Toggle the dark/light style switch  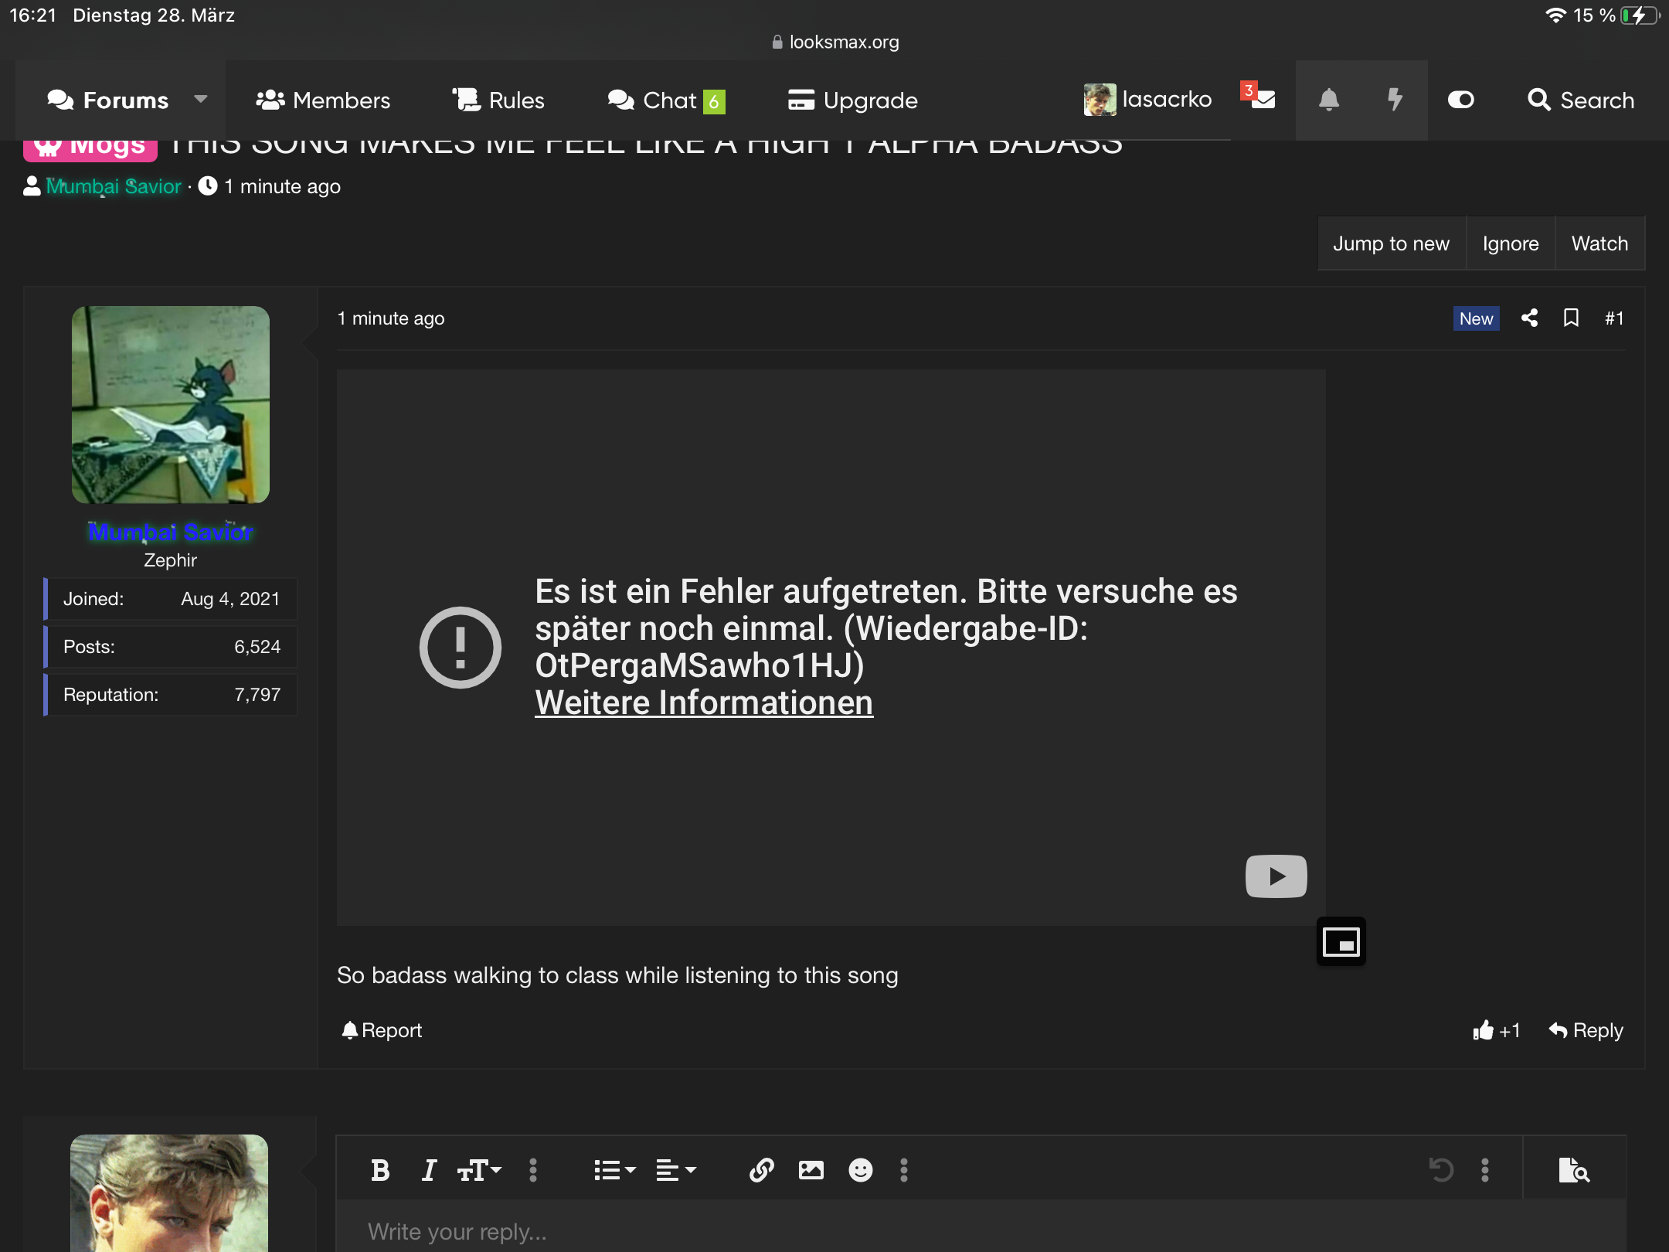coord(1461,100)
